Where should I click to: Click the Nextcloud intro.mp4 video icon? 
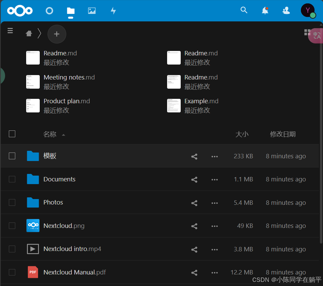tap(33, 249)
